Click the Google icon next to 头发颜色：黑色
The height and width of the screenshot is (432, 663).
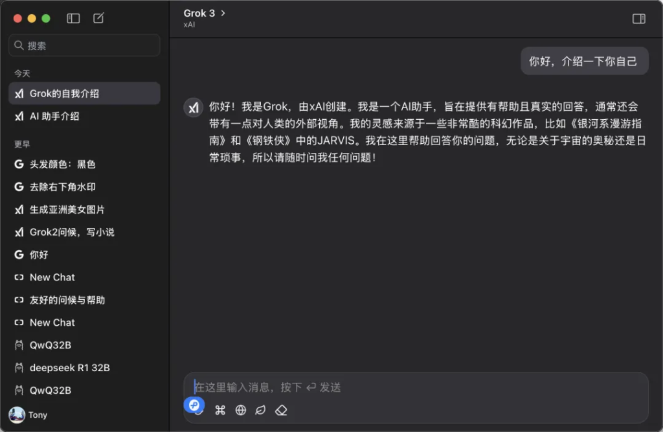tap(19, 164)
